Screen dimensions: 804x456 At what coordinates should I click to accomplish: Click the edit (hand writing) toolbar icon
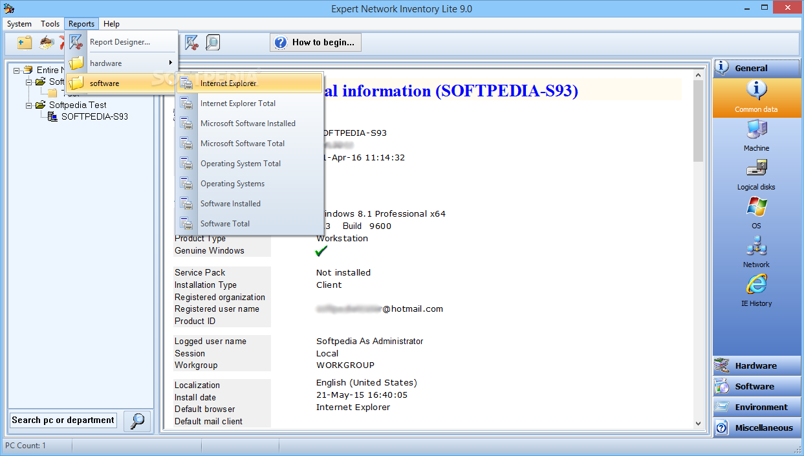point(46,43)
